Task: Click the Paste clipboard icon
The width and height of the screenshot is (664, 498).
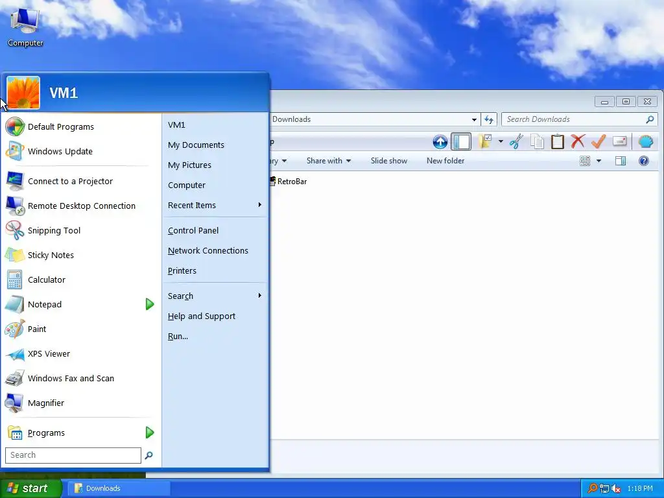Action: [x=557, y=141]
